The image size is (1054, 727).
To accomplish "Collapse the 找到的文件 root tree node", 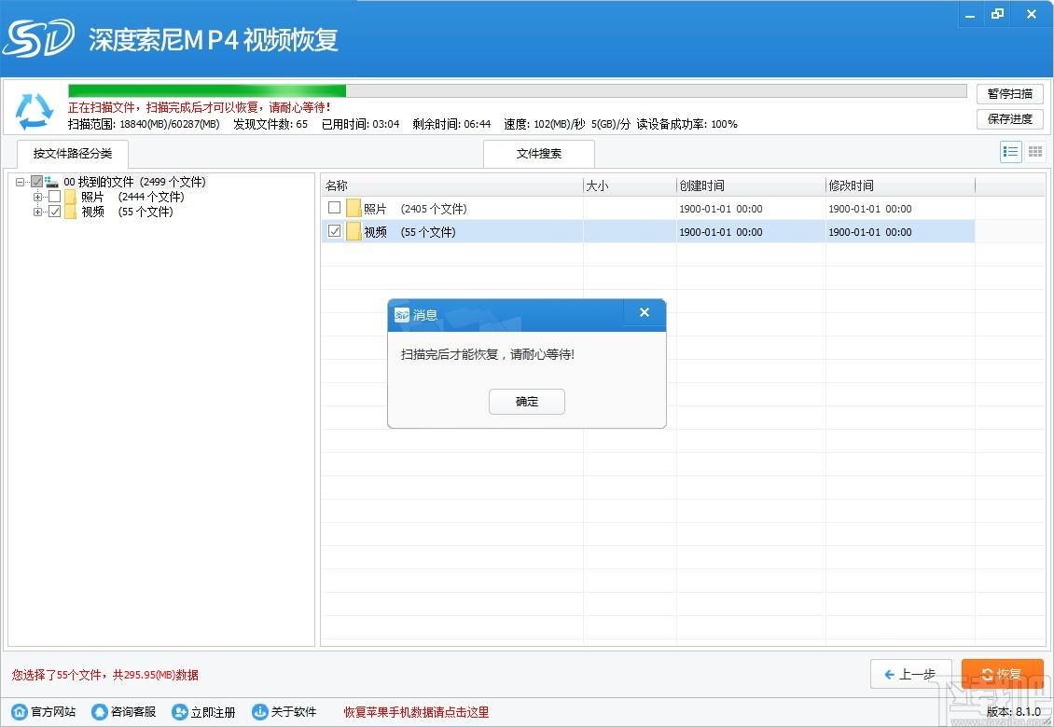I will pos(21,182).
